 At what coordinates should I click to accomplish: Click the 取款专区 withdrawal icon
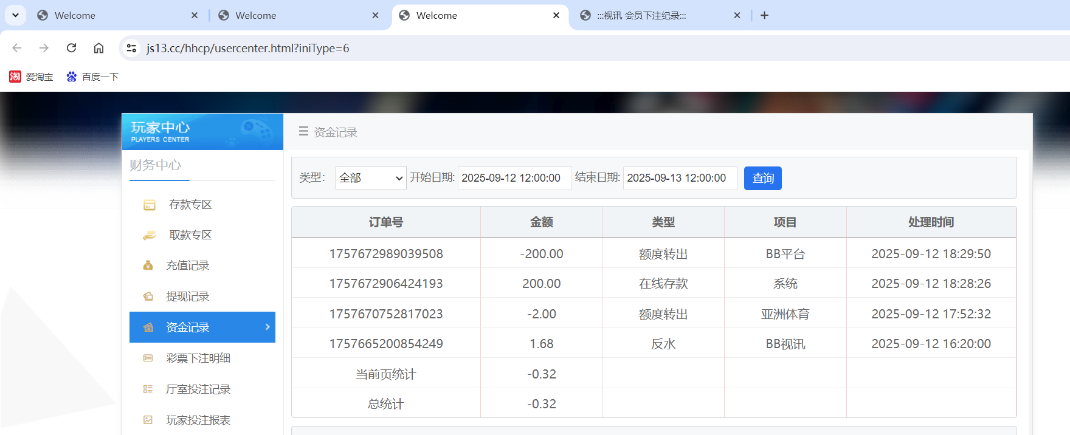tap(149, 236)
